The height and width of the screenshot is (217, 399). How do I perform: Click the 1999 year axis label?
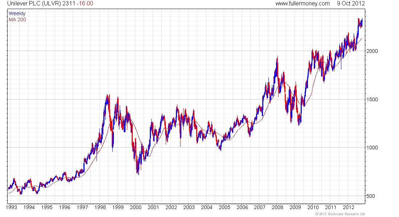pyautogui.click(x=118, y=207)
